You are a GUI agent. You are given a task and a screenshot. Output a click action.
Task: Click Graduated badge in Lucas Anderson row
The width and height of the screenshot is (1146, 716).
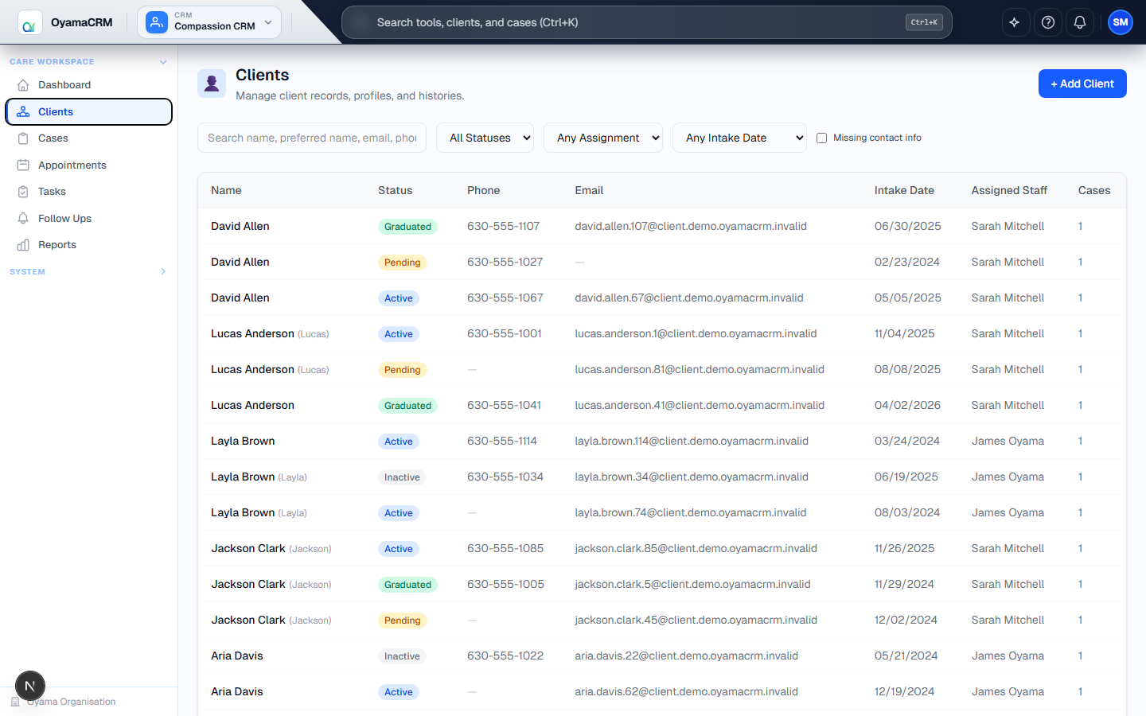tap(407, 406)
